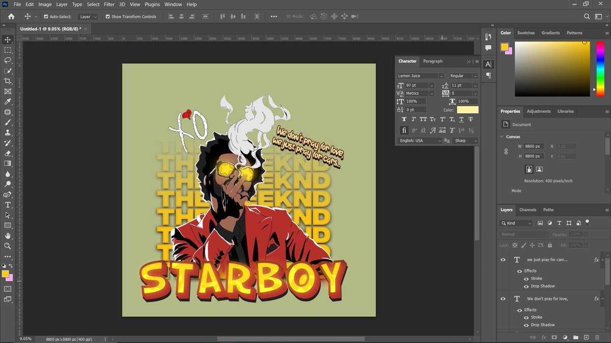Open the Search icon in options bar
The image size is (611, 343).
click(587, 16)
